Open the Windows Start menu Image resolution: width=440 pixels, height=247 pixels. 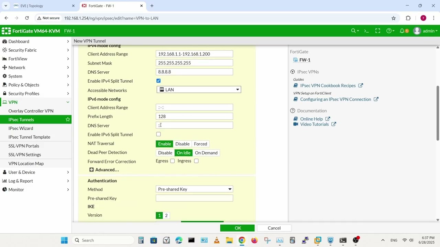pos(64,240)
